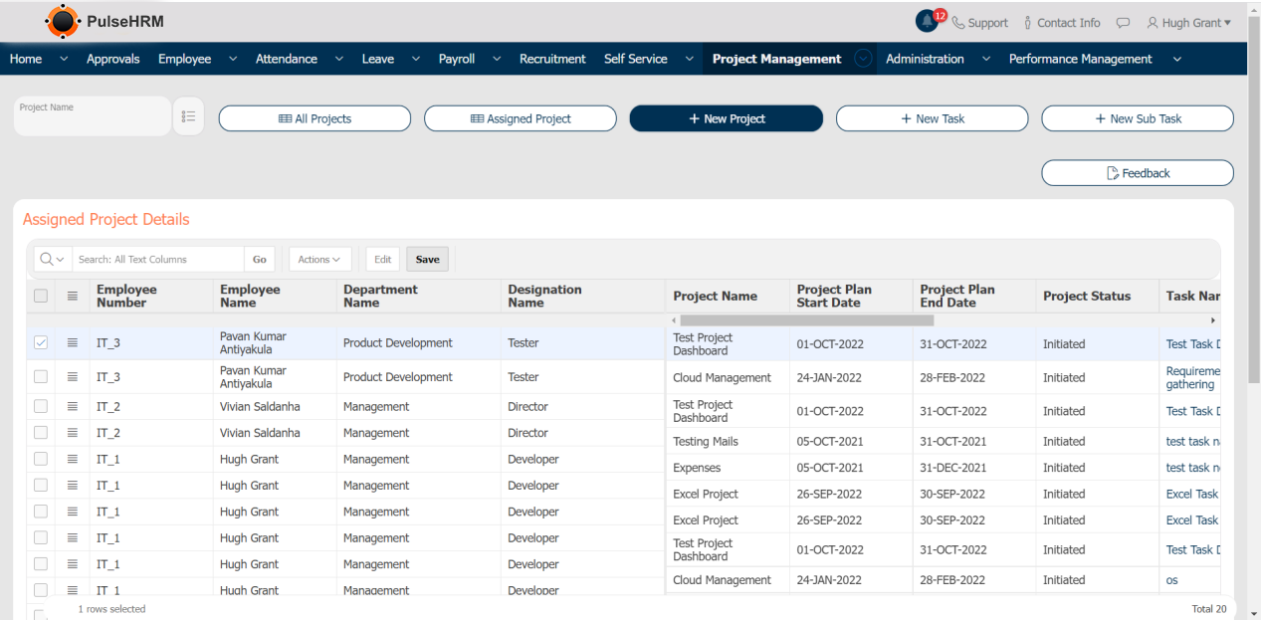
Task: Go to the Approvals menu item
Action: point(112,59)
